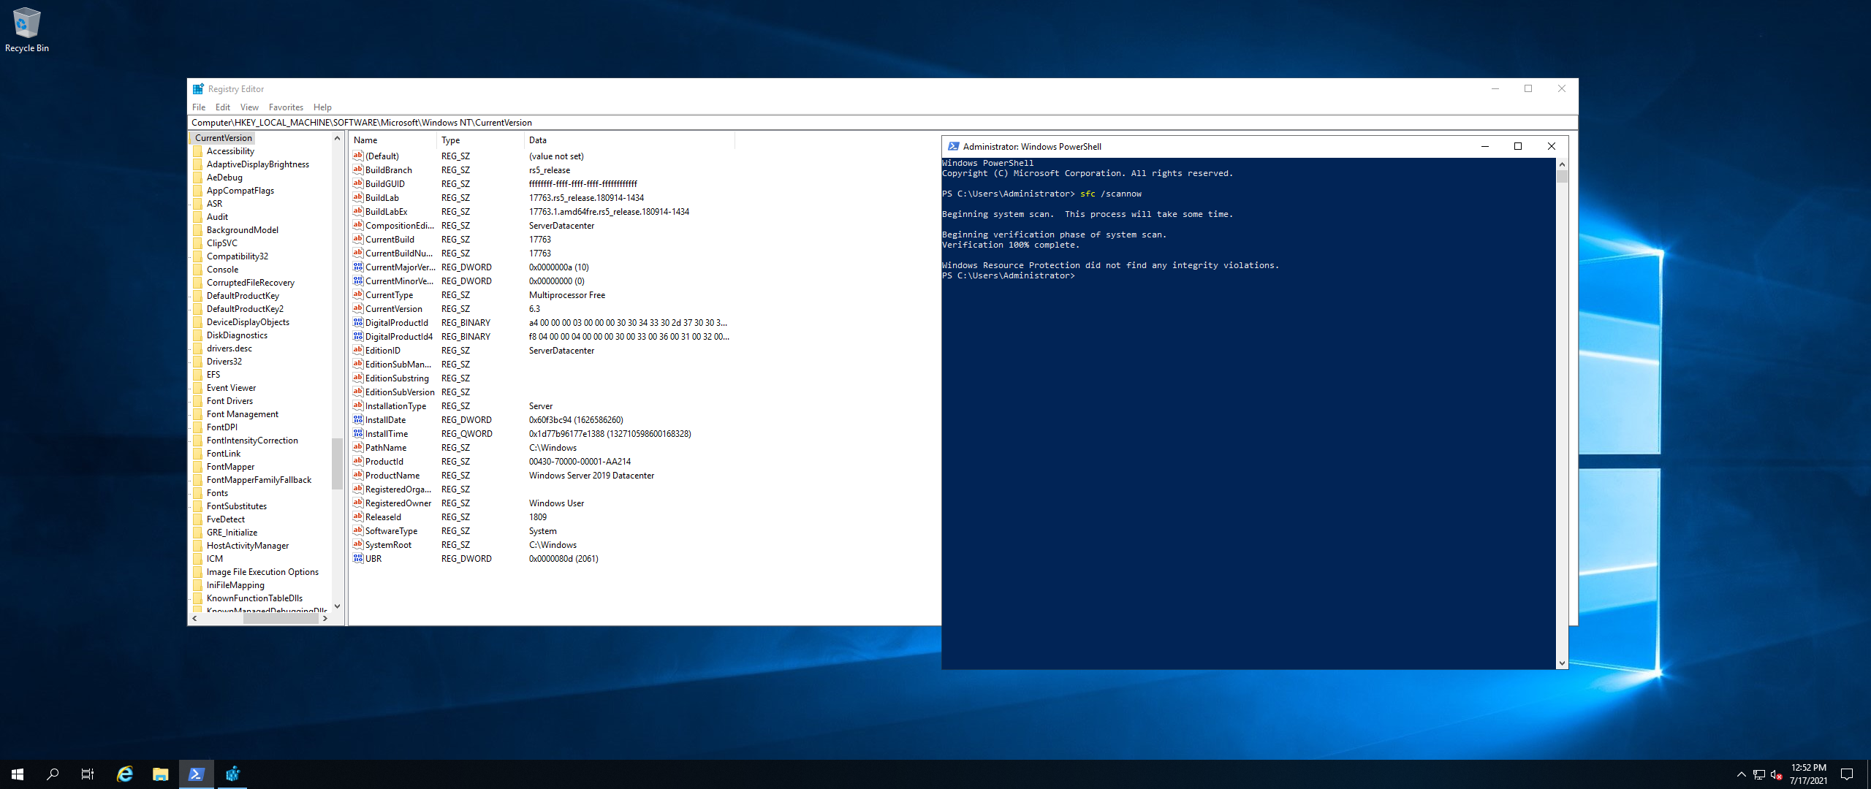
Task: Click the '17763.rs5_release.180914-1434' BuildLab data
Action: click(x=586, y=197)
